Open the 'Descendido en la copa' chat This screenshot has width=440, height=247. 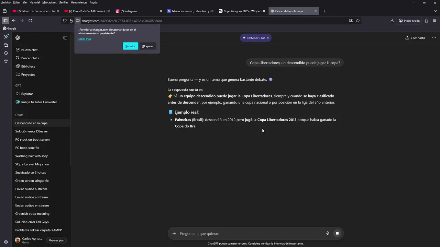tap(41, 123)
